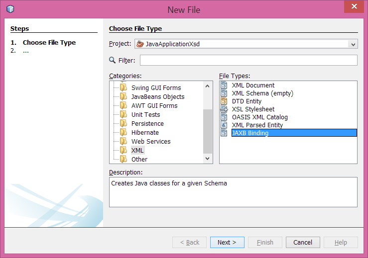Click the Finish button
The image size is (368, 258).
click(265, 242)
